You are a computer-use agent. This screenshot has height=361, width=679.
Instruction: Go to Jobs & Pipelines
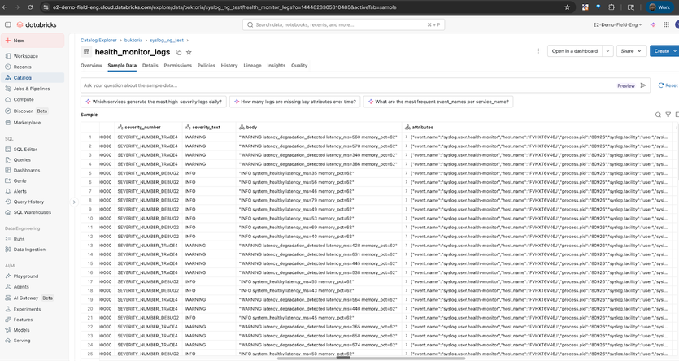click(x=31, y=88)
